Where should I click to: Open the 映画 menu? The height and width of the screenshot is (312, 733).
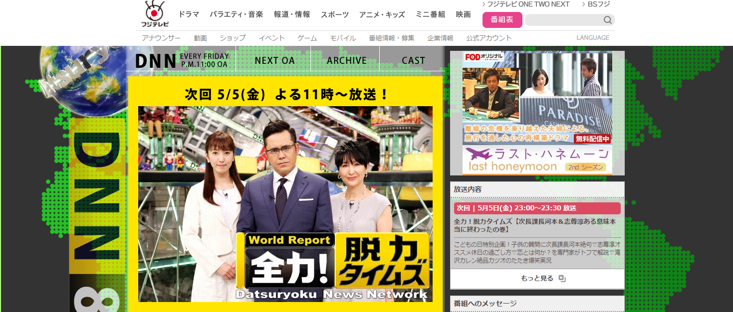[464, 14]
